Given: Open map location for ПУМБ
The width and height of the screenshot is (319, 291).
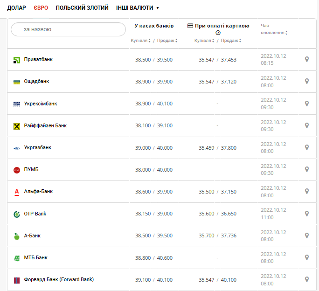Looking at the screenshot, I should tap(307, 169).
